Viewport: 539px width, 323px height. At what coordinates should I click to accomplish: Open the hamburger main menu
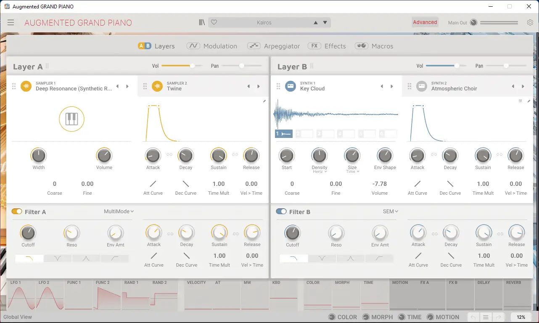point(11,23)
